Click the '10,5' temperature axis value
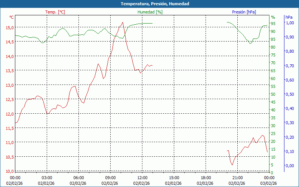The image size is (299, 187). tap(10, 157)
